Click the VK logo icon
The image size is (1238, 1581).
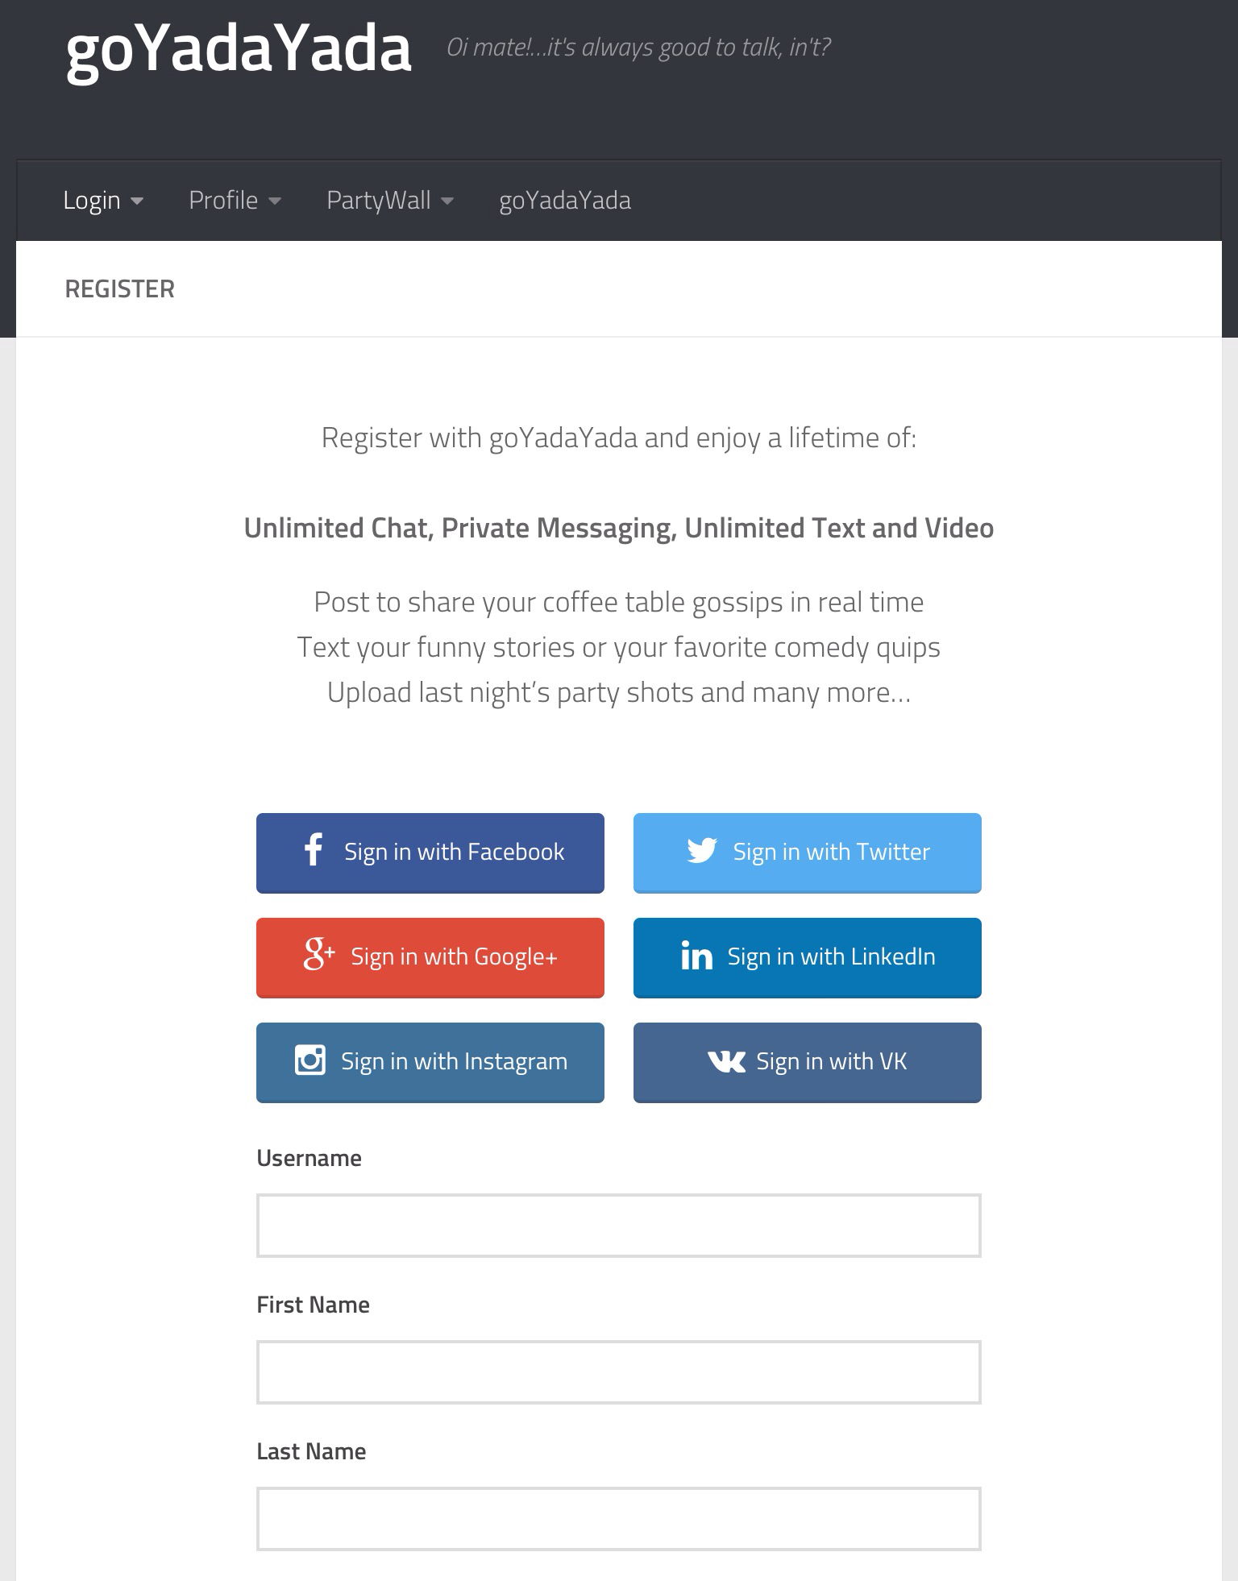[726, 1062]
